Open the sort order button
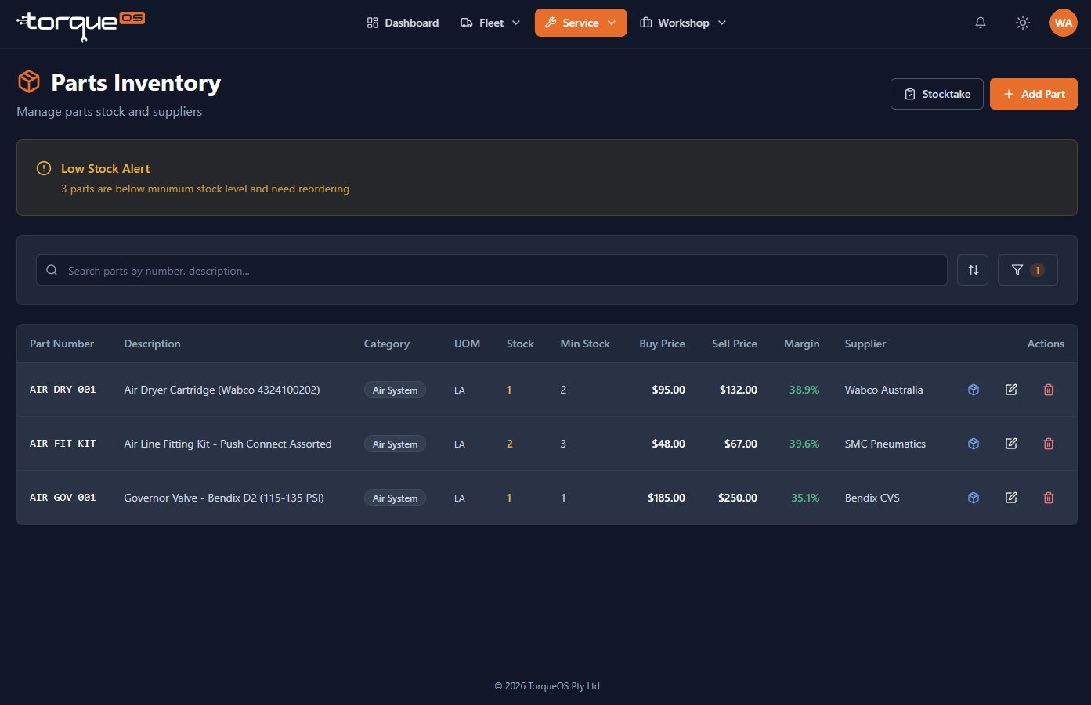The height and width of the screenshot is (705, 1091). click(x=973, y=270)
